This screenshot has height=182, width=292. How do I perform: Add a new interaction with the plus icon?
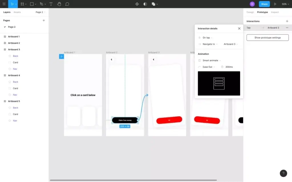pyautogui.click(x=287, y=21)
